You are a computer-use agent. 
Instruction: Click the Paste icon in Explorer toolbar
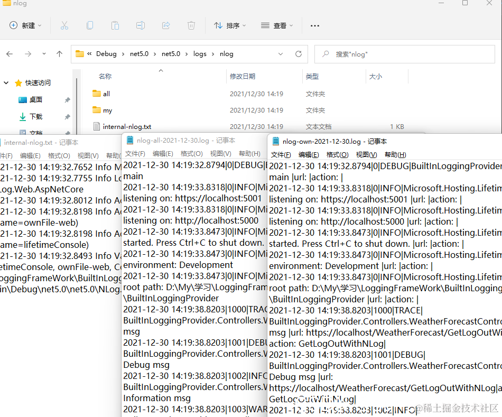coord(115,25)
